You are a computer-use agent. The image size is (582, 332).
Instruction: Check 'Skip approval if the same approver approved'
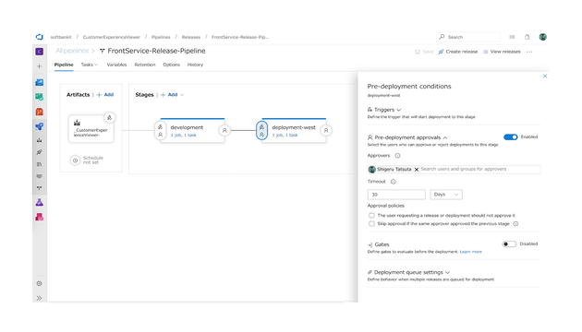pos(371,224)
